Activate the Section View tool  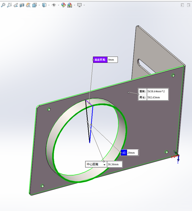click(22, 5)
